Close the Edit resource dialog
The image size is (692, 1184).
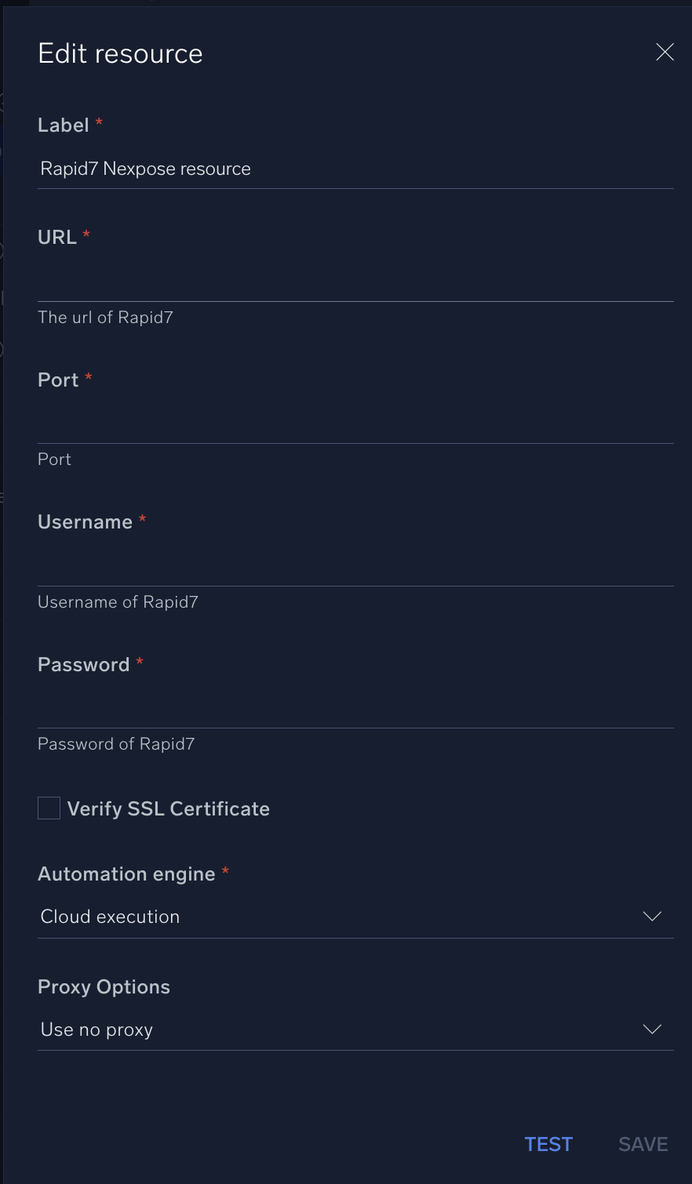click(x=665, y=52)
